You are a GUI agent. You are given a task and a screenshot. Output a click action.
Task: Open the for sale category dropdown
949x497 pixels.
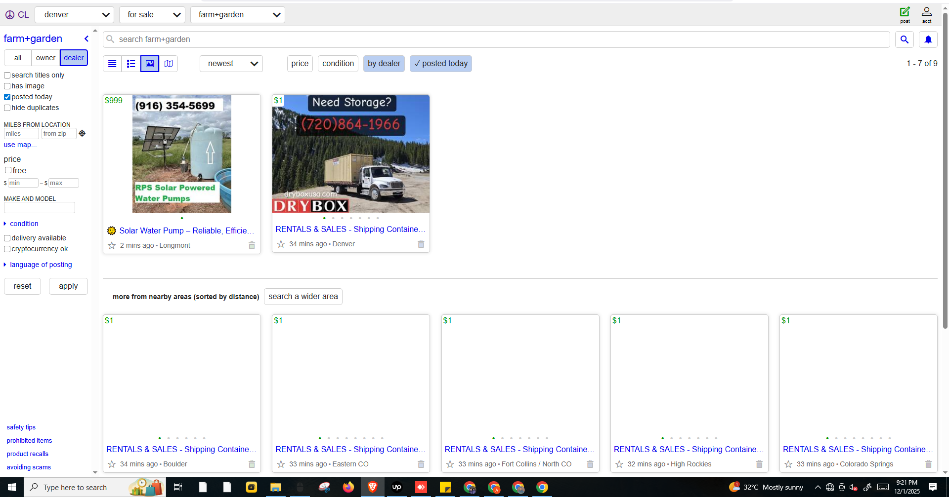pos(152,15)
